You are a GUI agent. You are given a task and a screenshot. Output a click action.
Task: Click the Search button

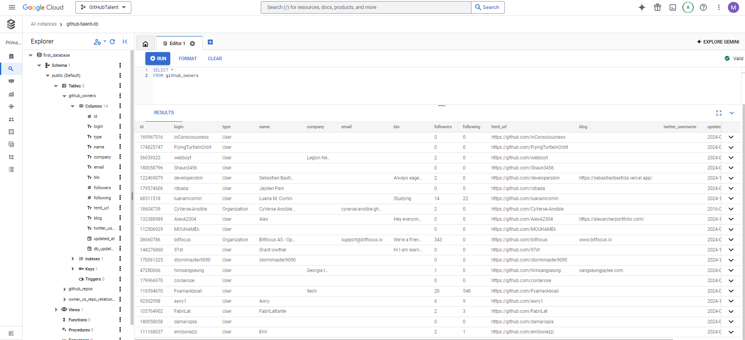tap(488, 7)
